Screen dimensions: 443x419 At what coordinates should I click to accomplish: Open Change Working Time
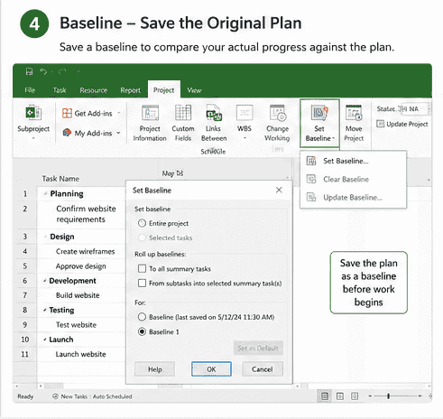click(277, 123)
